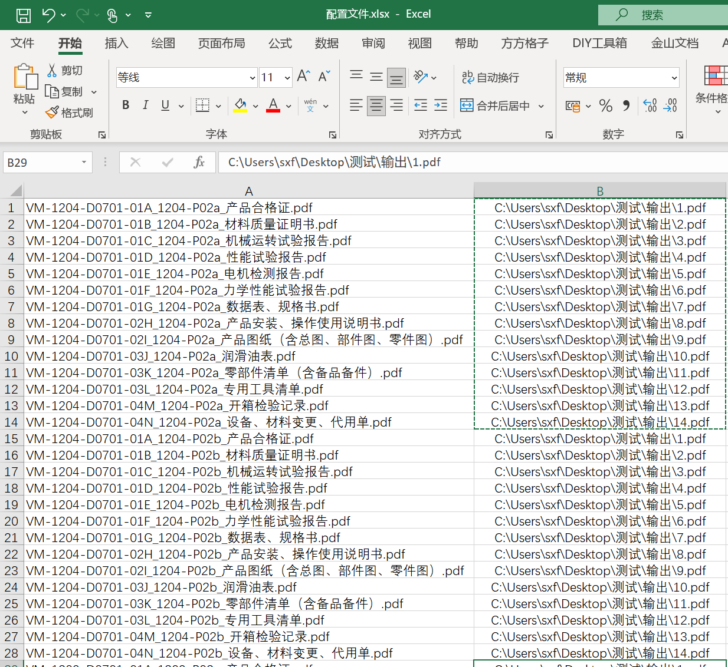Click Merge and Center (合并后居中) button
Image resolution: width=728 pixels, height=667 pixels.
pyautogui.click(x=496, y=106)
